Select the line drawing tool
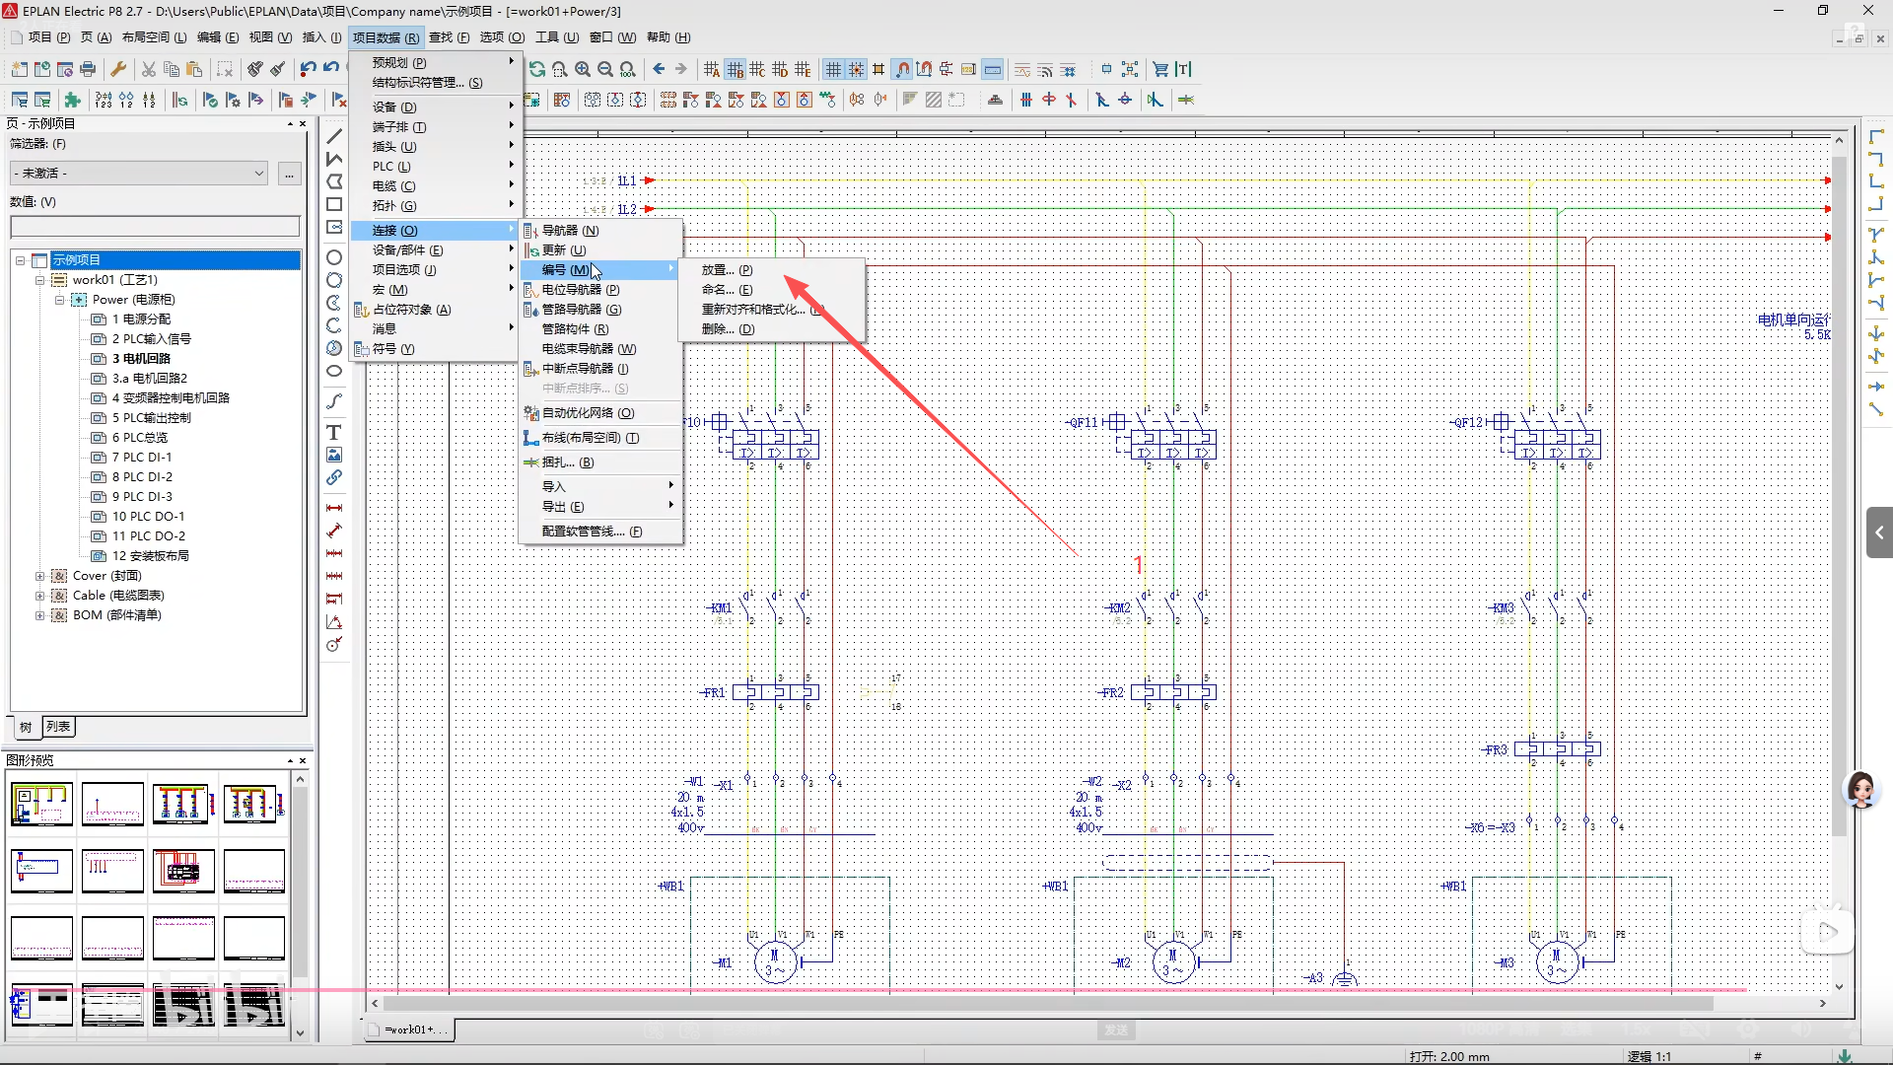The height and width of the screenshot is (1065, 1893). point(334,136)
